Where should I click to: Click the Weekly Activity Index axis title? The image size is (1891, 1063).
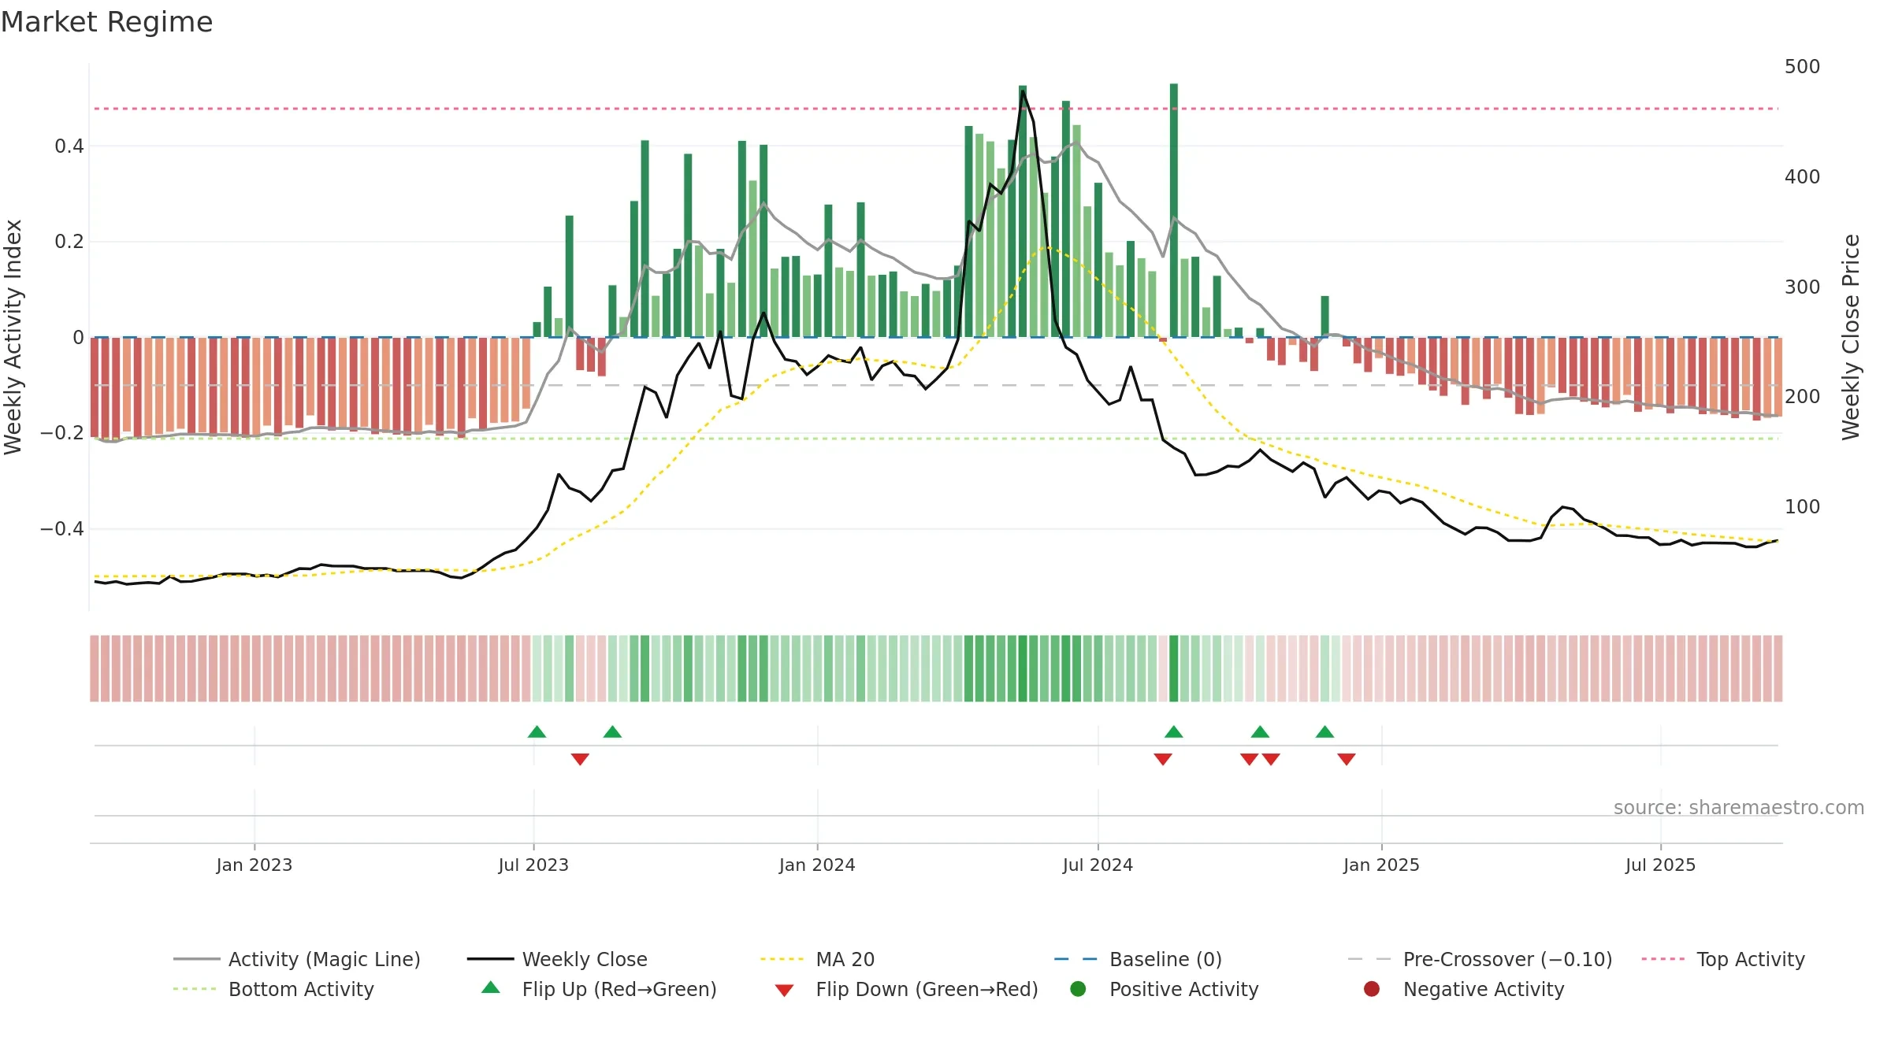(13, 337)
